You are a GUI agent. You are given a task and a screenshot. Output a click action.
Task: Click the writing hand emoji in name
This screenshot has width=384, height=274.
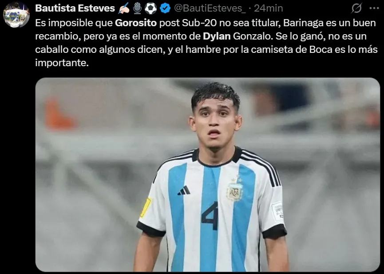(124, 8)
